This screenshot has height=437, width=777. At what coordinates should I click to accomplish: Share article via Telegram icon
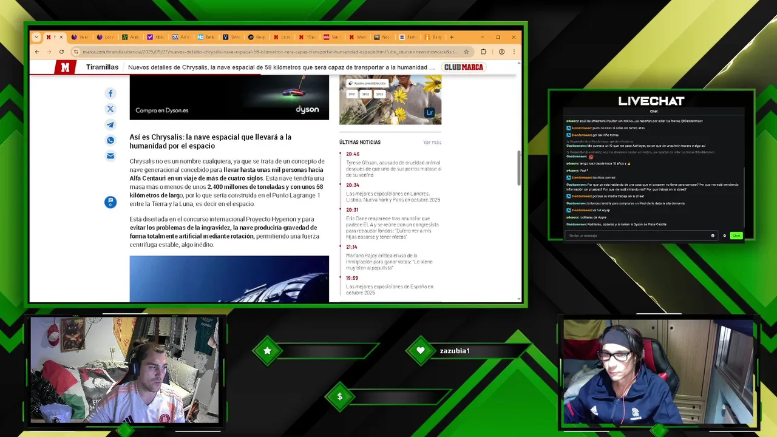pyautogui.click(x=110, y=125)
